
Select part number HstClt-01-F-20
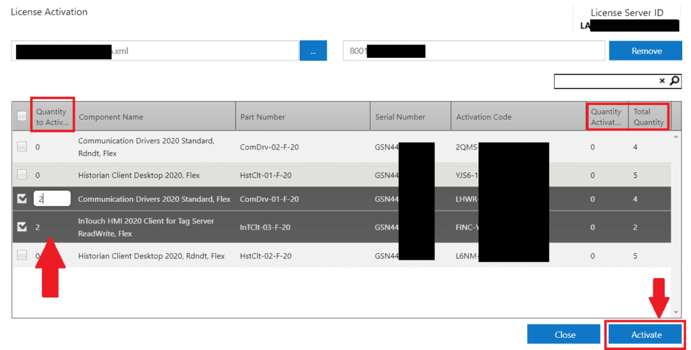pos(265,175)
